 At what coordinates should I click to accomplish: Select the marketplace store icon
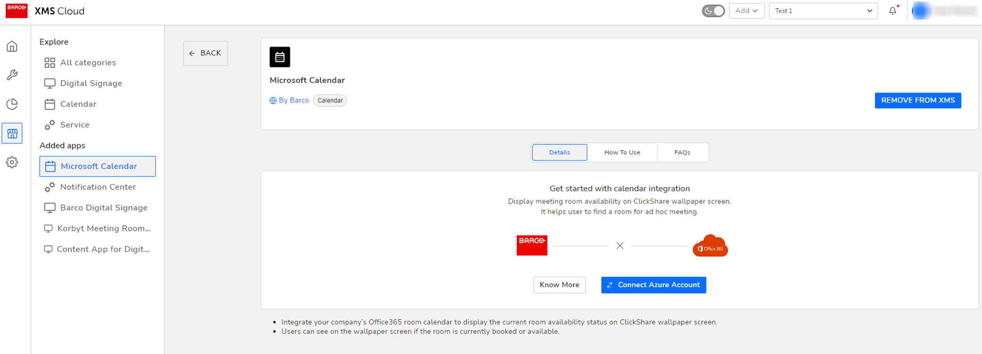[12, 133]
